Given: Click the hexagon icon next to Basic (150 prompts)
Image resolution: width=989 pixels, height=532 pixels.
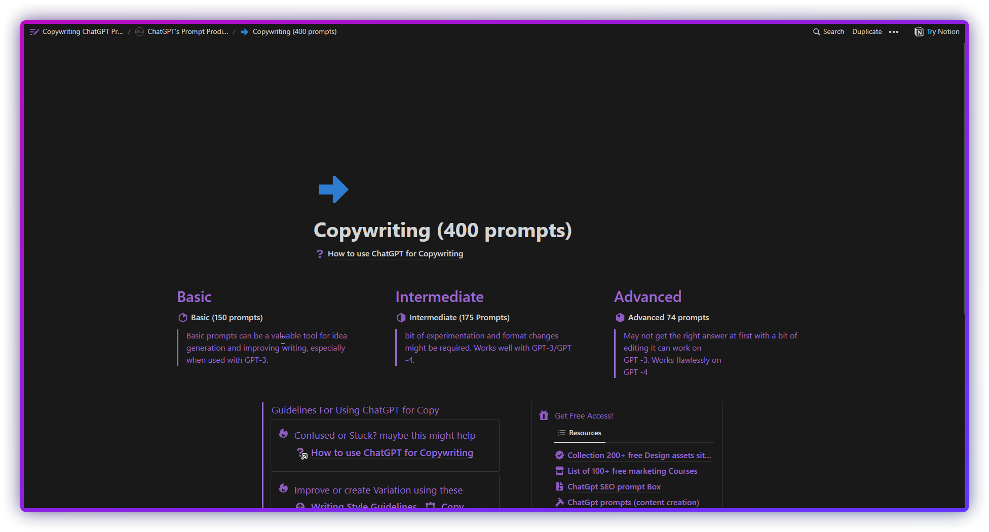Looking at the screenshot, I should click(183, 318).
